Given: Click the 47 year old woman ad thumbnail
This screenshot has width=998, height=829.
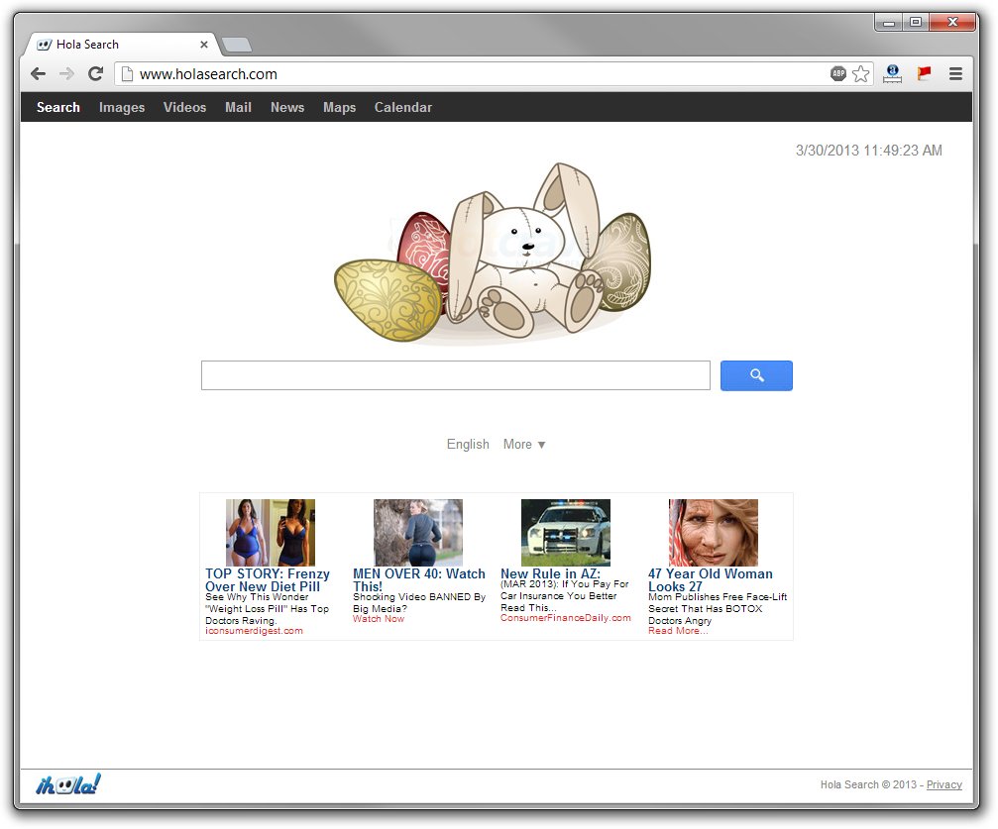Looking at the screenshot, I should coord(714,533).
